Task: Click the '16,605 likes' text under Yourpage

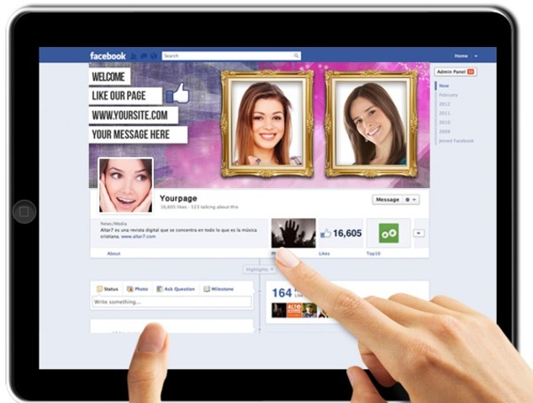Action: (x=173, y=207)
